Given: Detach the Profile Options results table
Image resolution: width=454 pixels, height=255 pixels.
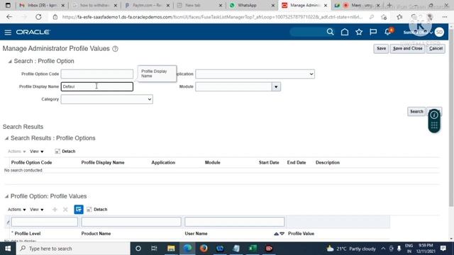Looking at the screenshot, I should pos(65,151).
